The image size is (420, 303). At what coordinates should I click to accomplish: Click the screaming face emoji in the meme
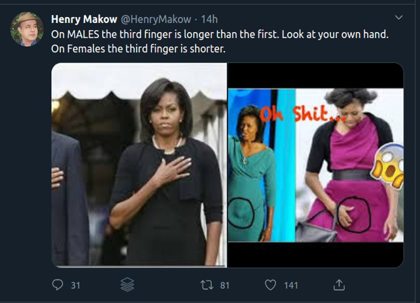pos(387,166)
